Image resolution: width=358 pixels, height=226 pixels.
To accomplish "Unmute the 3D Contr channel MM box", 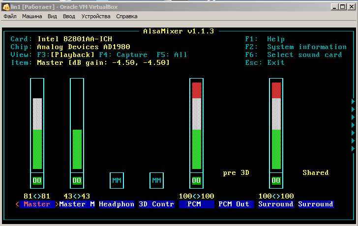I will [156, 180].
